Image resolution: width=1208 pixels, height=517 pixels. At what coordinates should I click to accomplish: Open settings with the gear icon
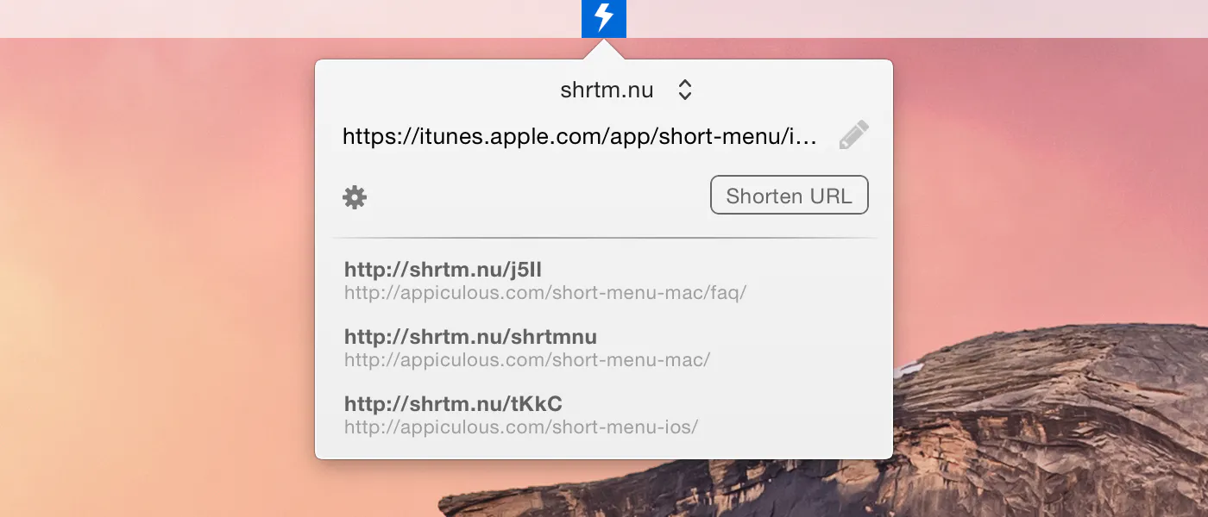tap(355, 197)
